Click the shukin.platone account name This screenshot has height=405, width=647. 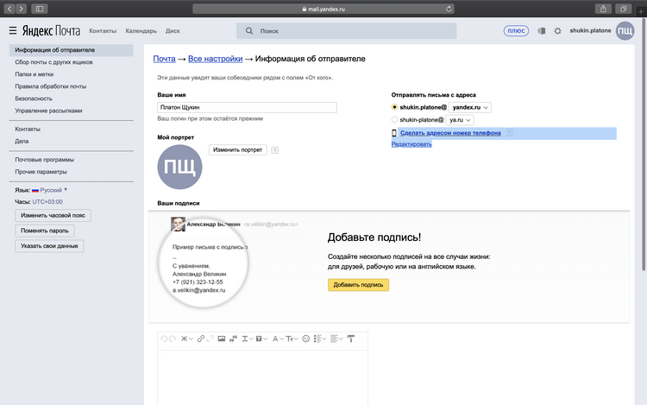590,30
